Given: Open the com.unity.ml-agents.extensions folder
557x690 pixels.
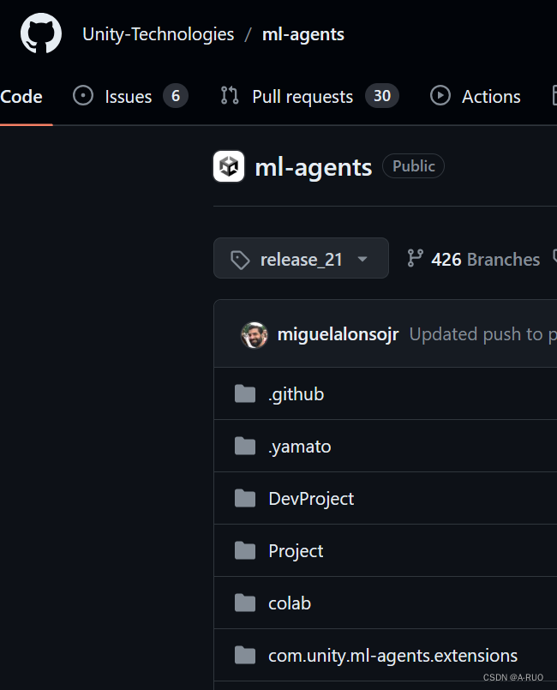Looking at the screenshot, I should pos(392,655).
